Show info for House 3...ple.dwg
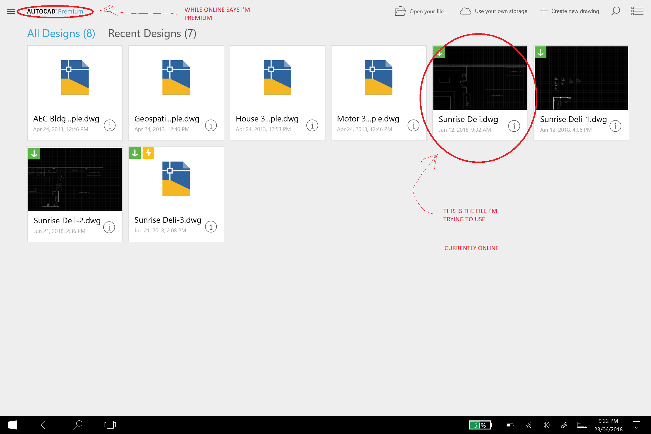This screenshot has height=434, width=651. coord(312,125)
